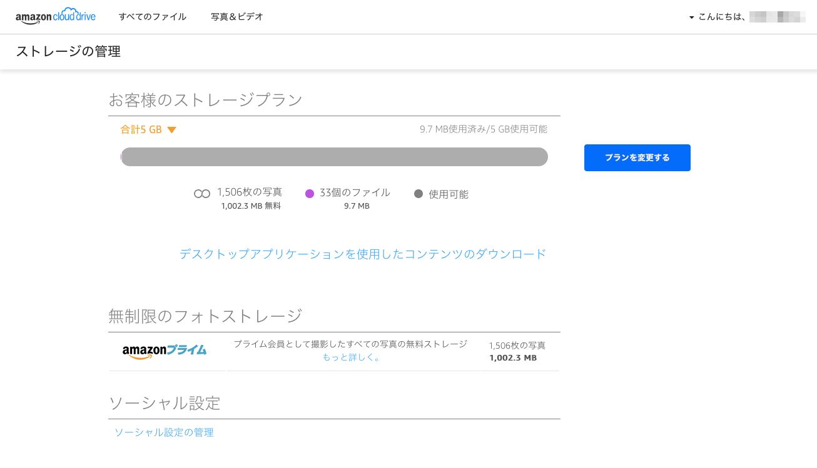Select the 9.7 MB value under files
Image resolution: width=817 pixels, height=468 pixels.
pyautogui.click(x=357, y=206)
